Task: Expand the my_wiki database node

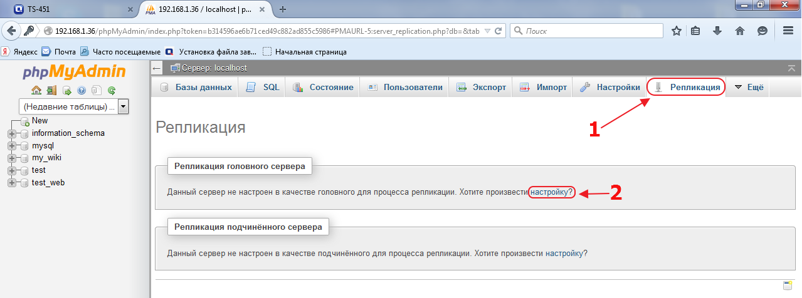Action: click(11, 158)
